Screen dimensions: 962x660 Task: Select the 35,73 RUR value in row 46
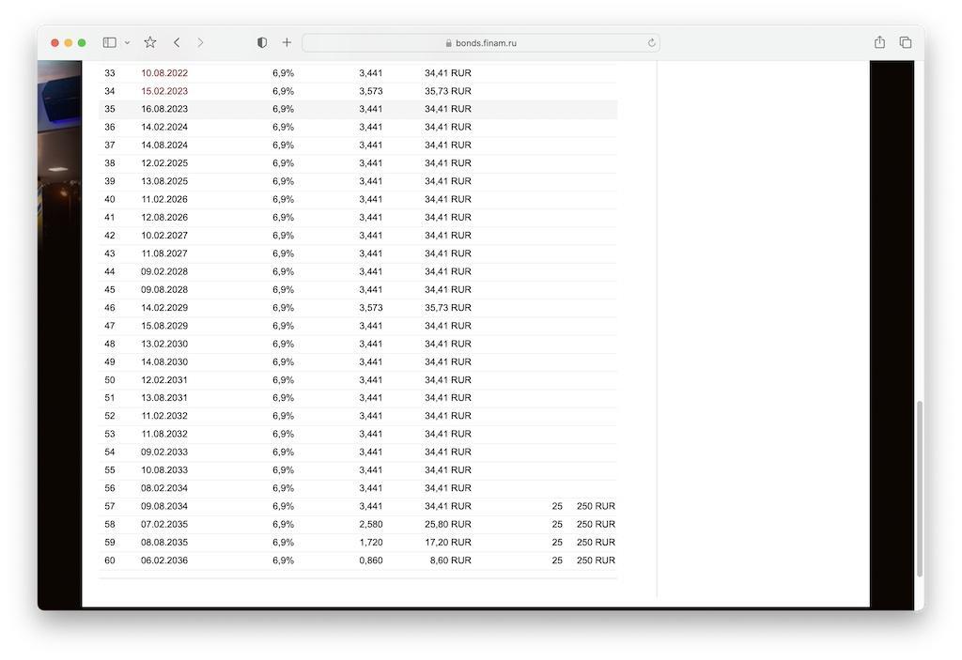(x=448, y=308)
